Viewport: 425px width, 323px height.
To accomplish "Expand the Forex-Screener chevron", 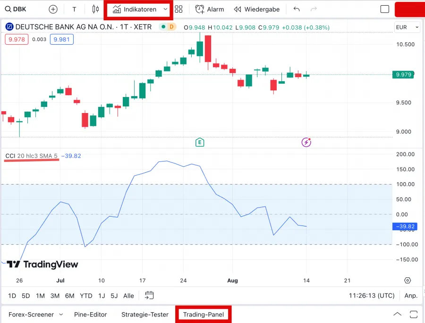I will pos(60,314).
